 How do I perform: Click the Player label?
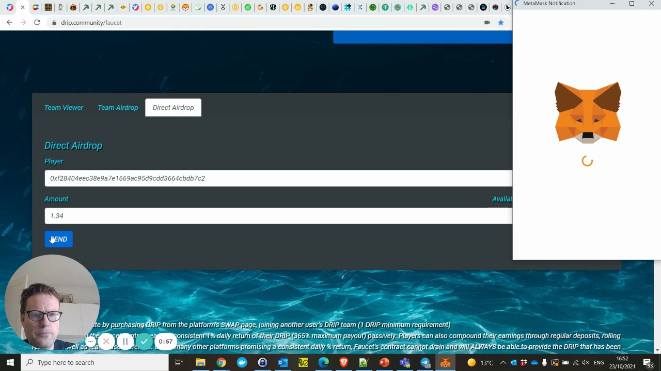[54, 161]
